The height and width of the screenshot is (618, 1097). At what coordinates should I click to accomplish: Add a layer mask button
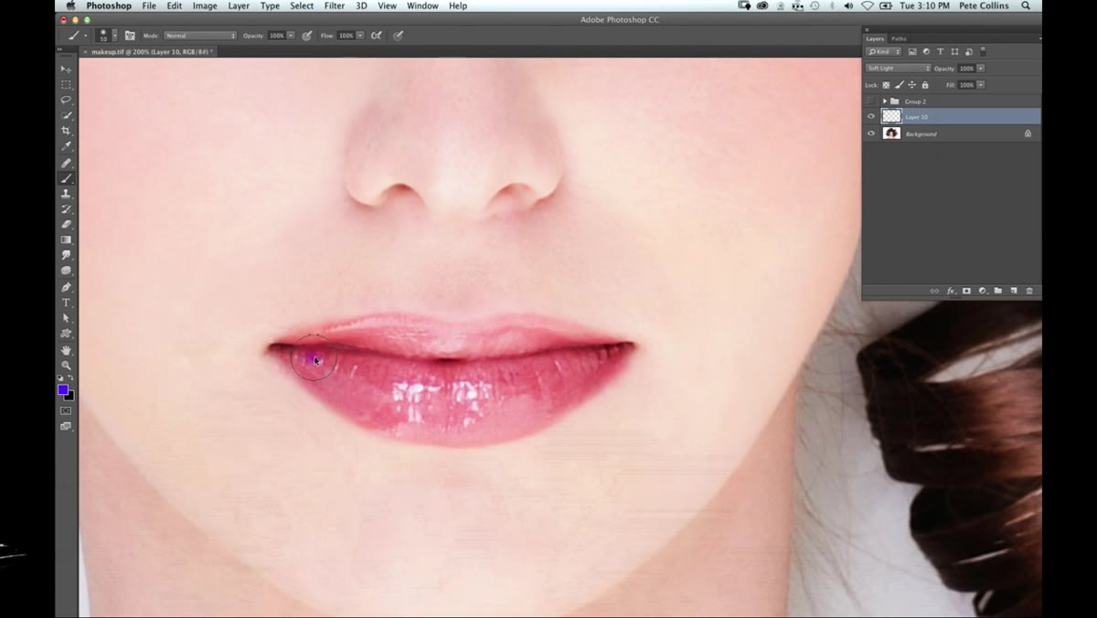(x=966, y=291)
